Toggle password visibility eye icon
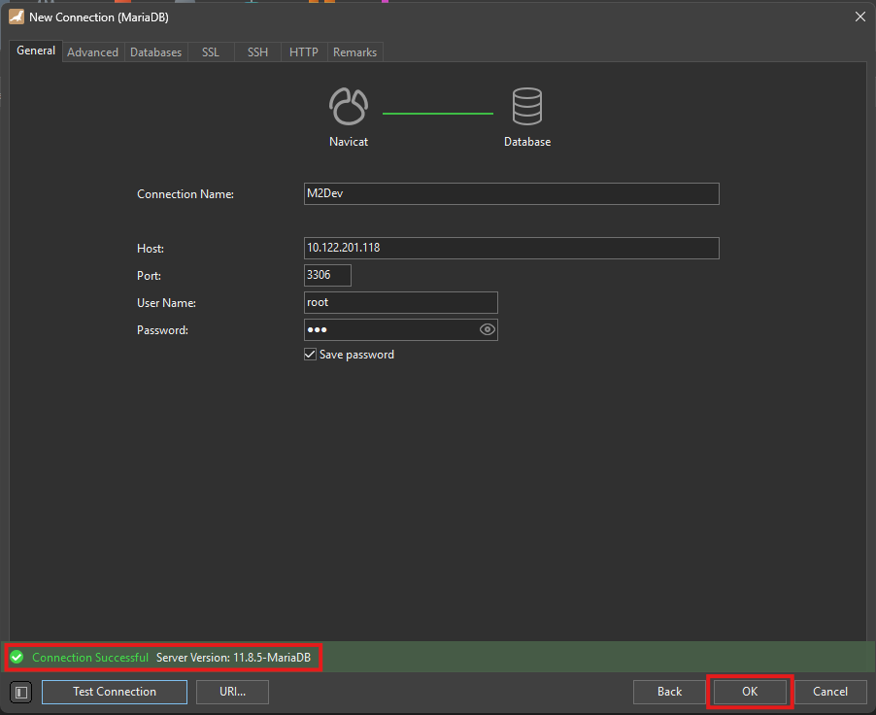Screen dimensions: 876x715 488,329
